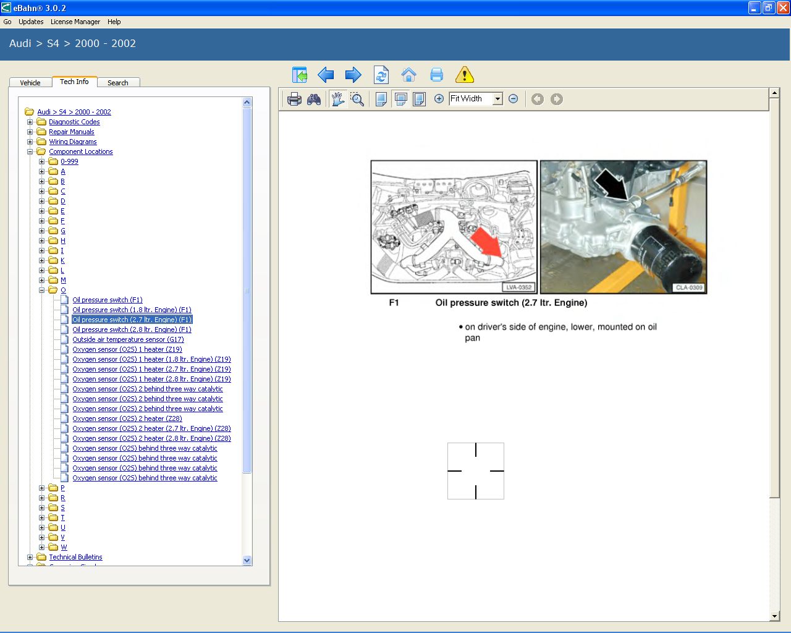Collapse the Component Locations folder
This screenshot has width=791, height=633.
(x=30, y=151)
